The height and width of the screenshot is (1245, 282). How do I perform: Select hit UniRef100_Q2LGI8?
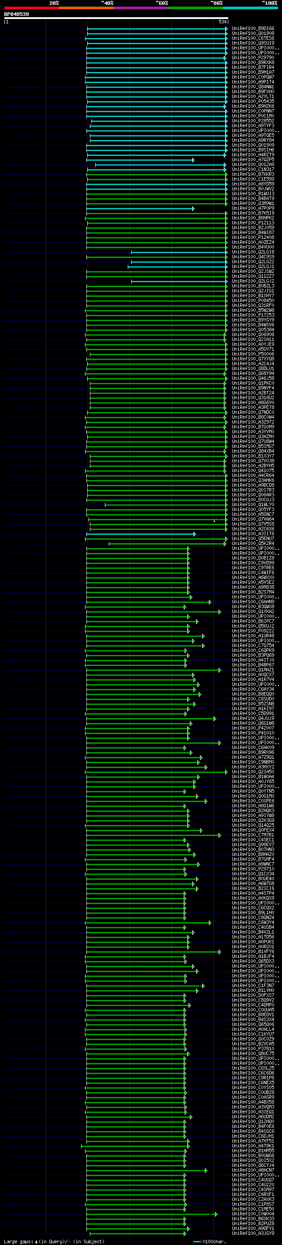[x=253, y=252]
